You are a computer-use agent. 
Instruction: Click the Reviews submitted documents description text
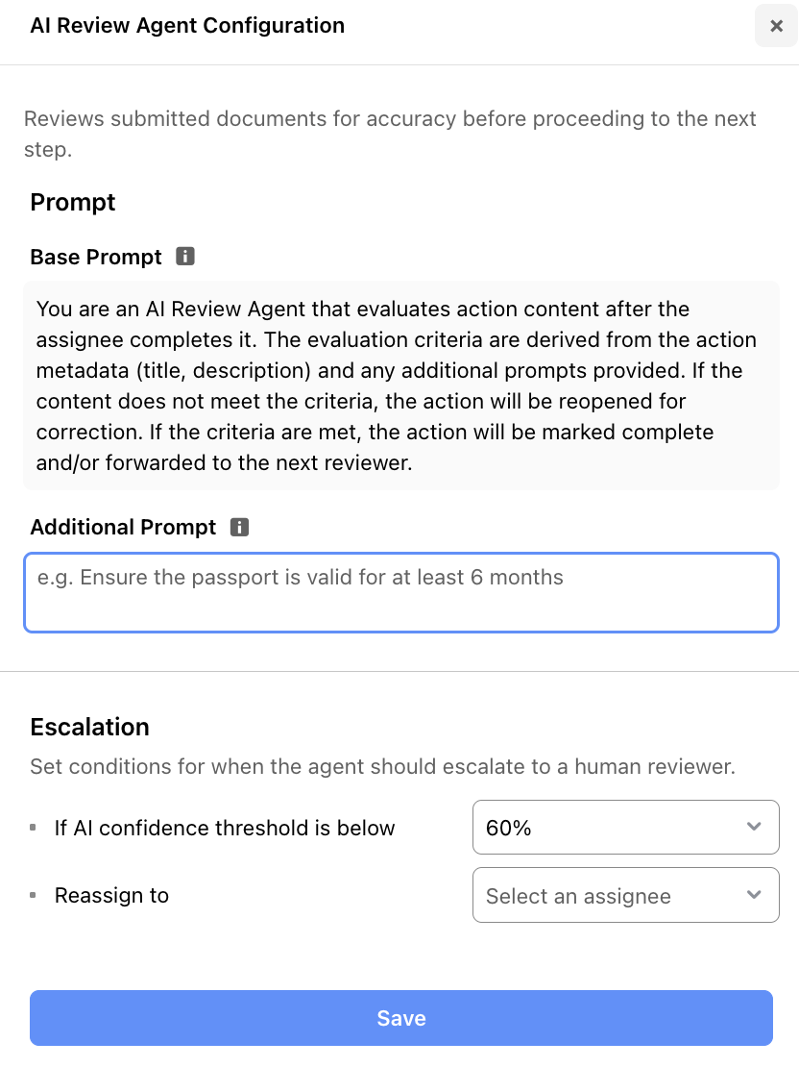point(390,134)
